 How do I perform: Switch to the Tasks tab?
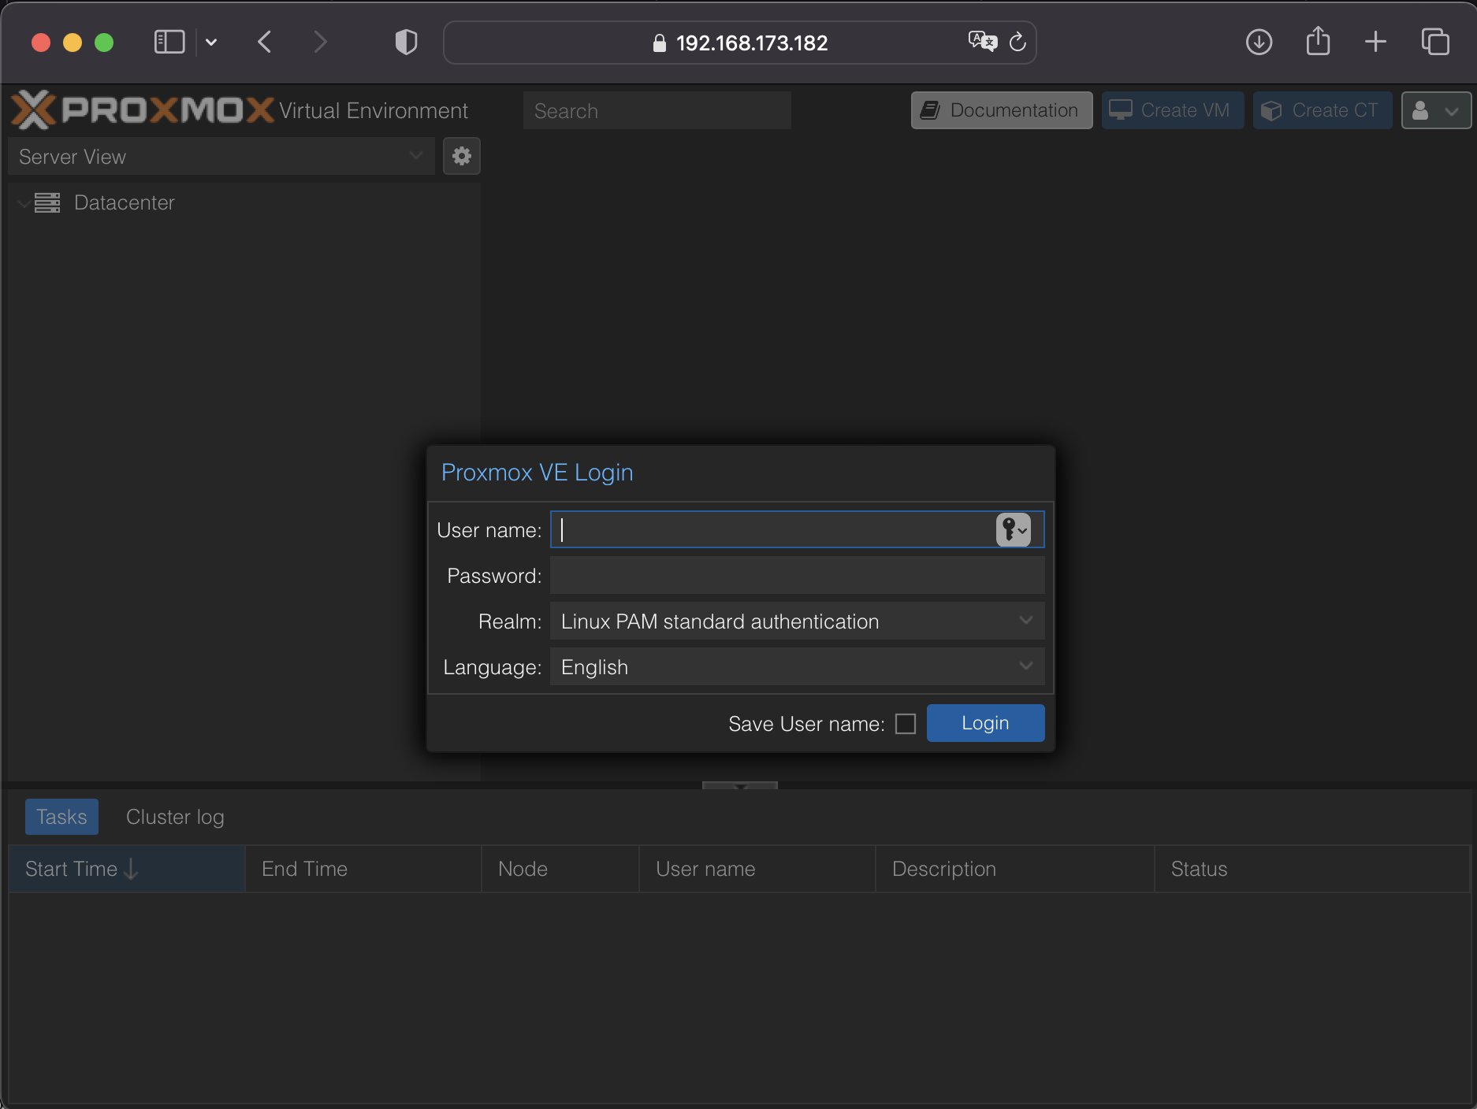point(61,817)
